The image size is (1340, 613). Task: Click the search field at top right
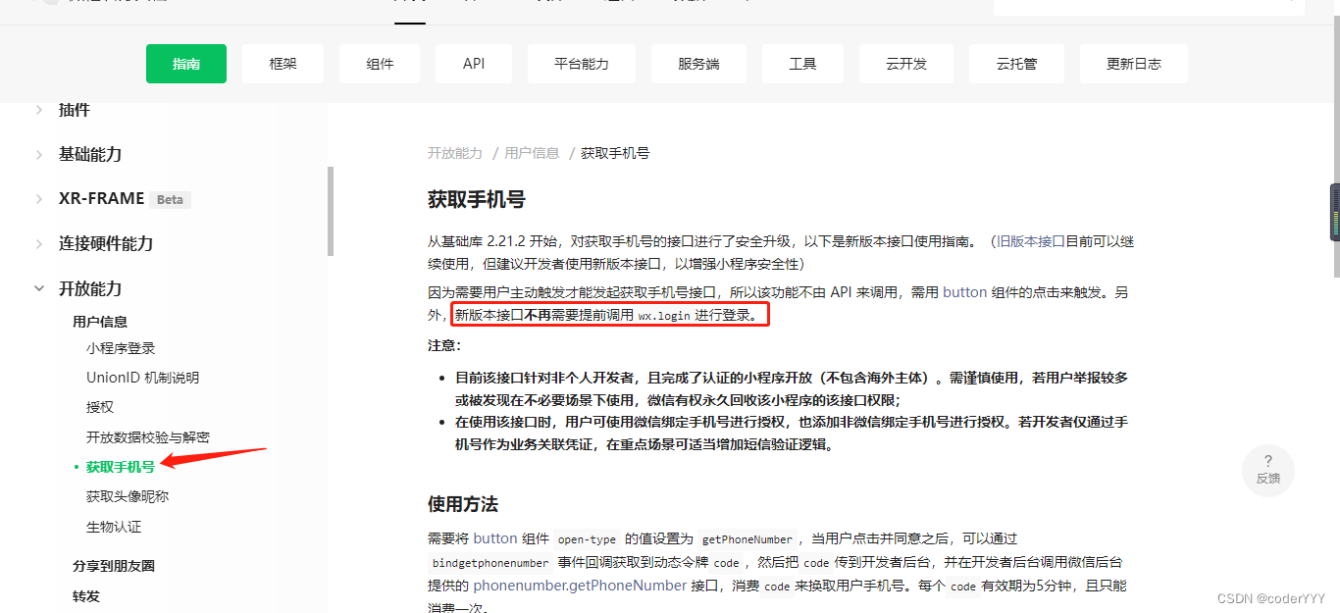pos(1149,7)
